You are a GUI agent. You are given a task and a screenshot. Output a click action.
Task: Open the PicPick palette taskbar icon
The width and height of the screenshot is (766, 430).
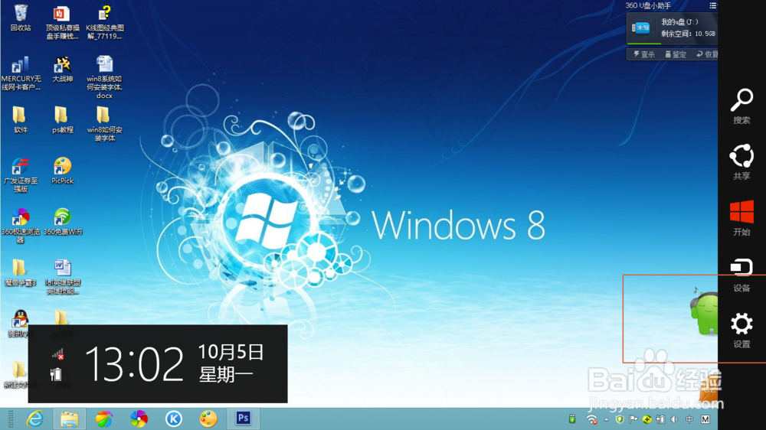tap(208, 419)
